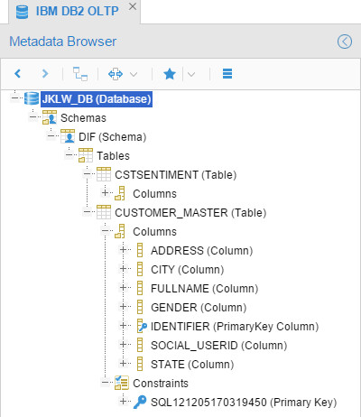Select SOCIAL_USERID (Column) in the tree
Viewport: 361px width, 417px height.
218,346
